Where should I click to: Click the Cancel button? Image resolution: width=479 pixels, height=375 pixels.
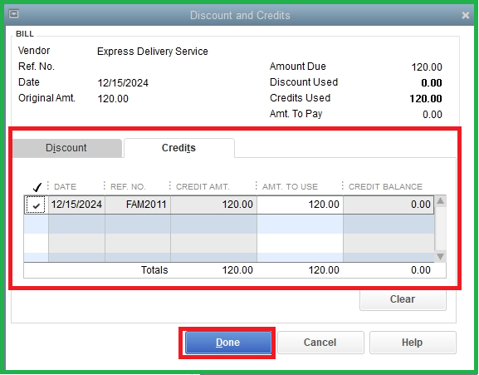click(x=320, y=343)
